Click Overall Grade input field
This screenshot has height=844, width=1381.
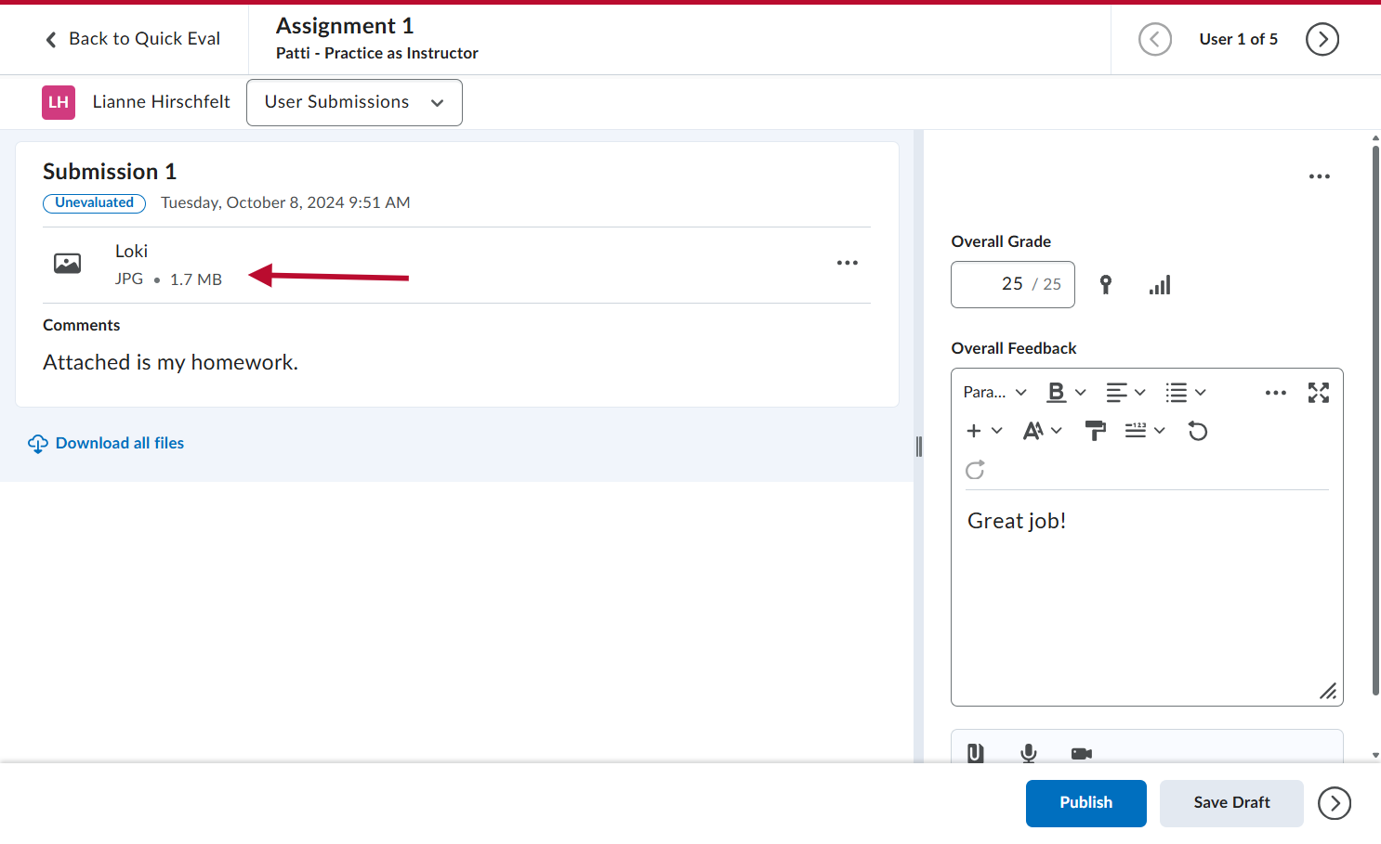pos(1013,284)
